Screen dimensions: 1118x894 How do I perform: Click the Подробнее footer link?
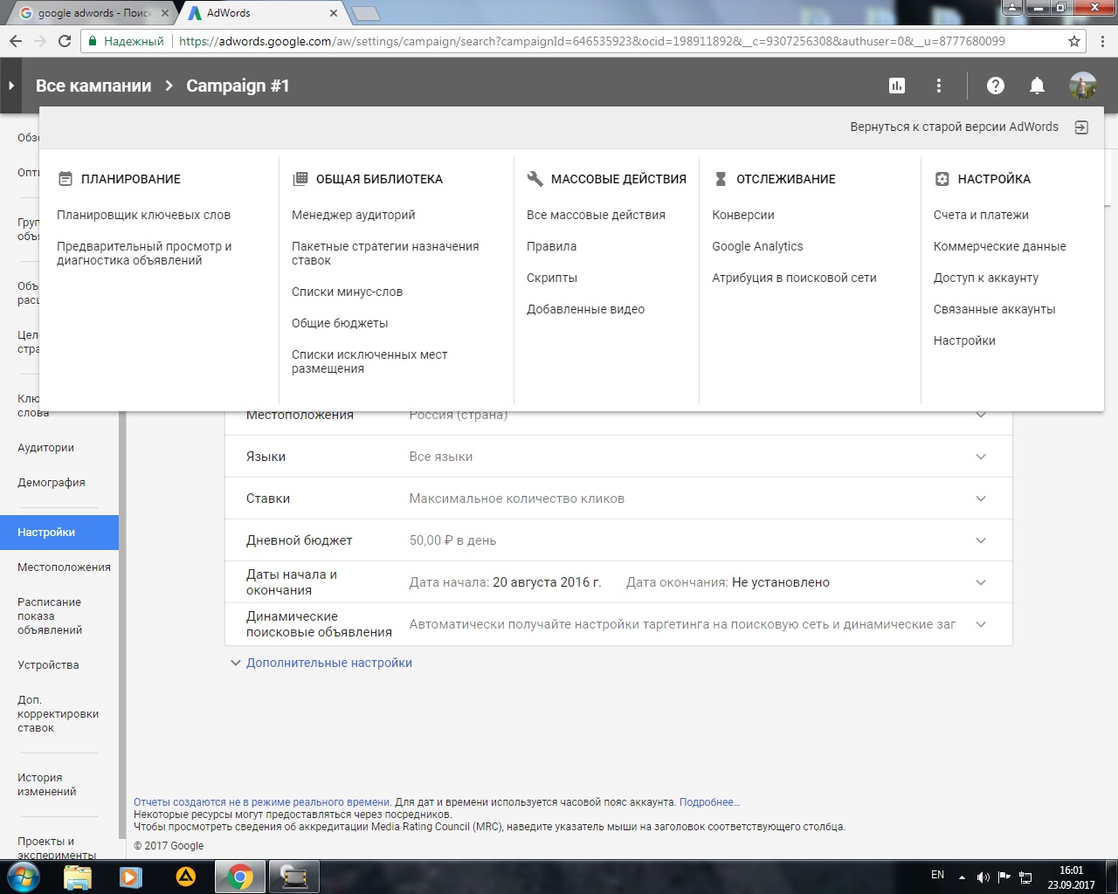709,802
